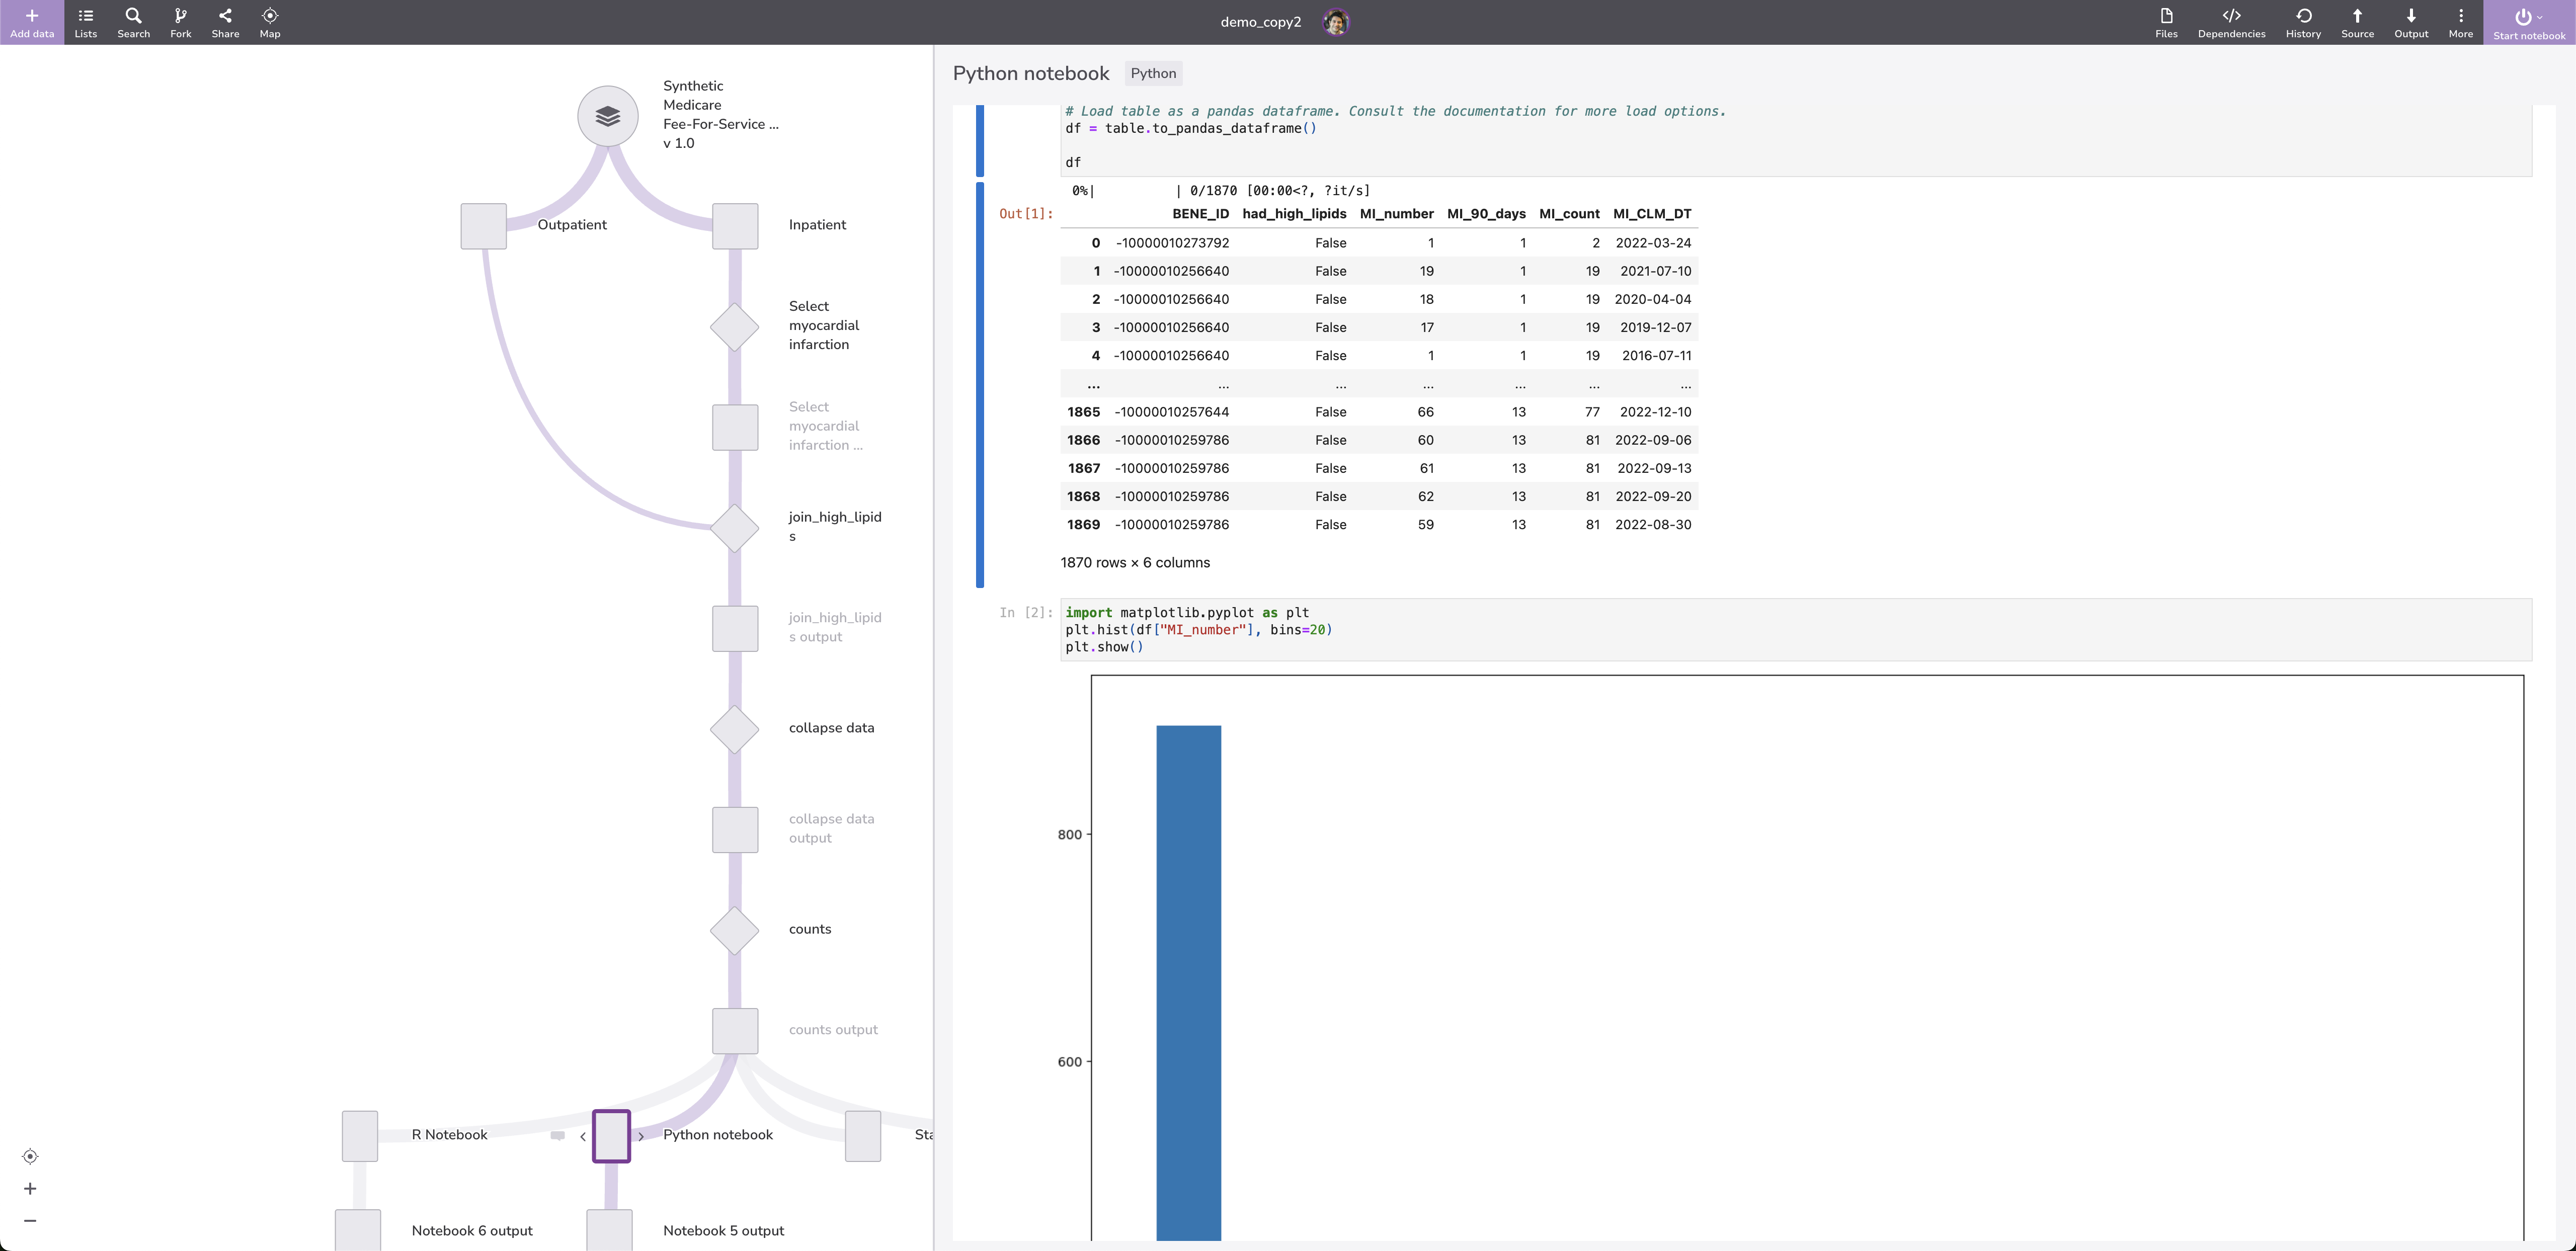This screenshot has width=2576, height=1251.
Task: View the notebook History icon
Action: pos(2303,16)
